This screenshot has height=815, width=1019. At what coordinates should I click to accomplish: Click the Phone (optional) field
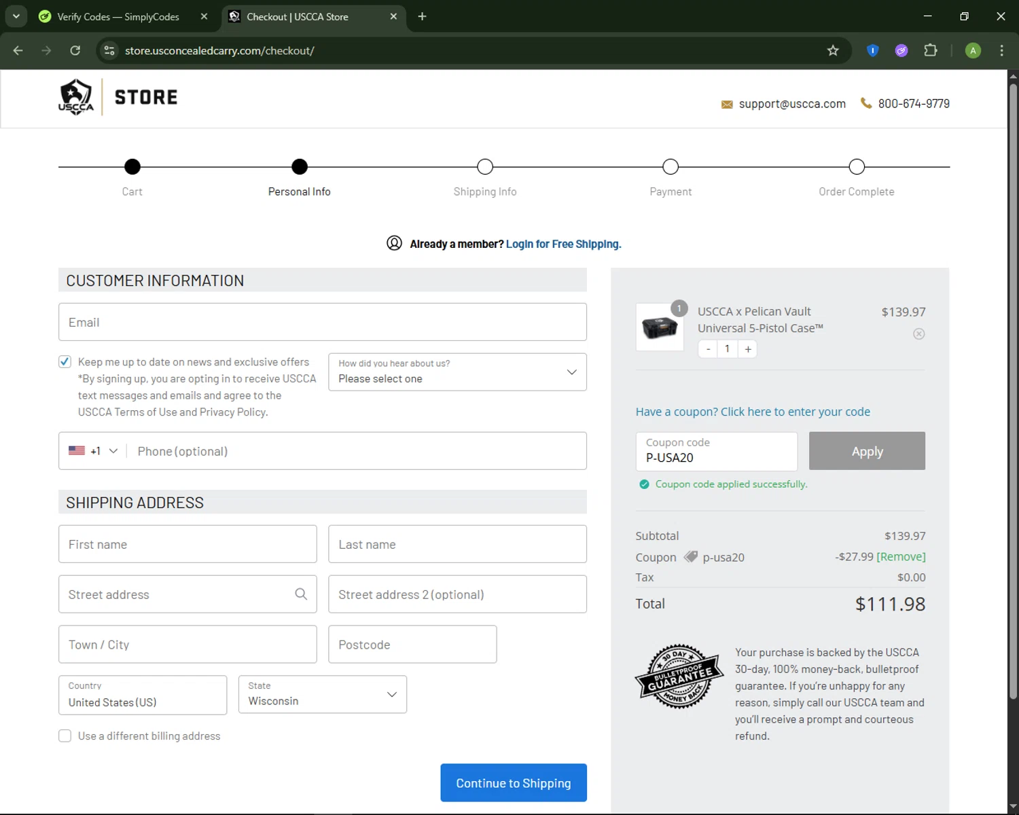[356, 451]
